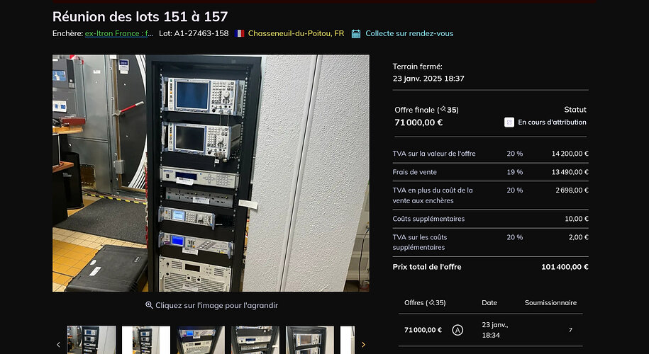Click the gavel icon in Offres header
Image resolution: width=649 pixels, height=354 pixels.
tap(431, 302)
